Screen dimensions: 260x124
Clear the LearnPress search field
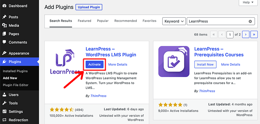tap(250, 21)
